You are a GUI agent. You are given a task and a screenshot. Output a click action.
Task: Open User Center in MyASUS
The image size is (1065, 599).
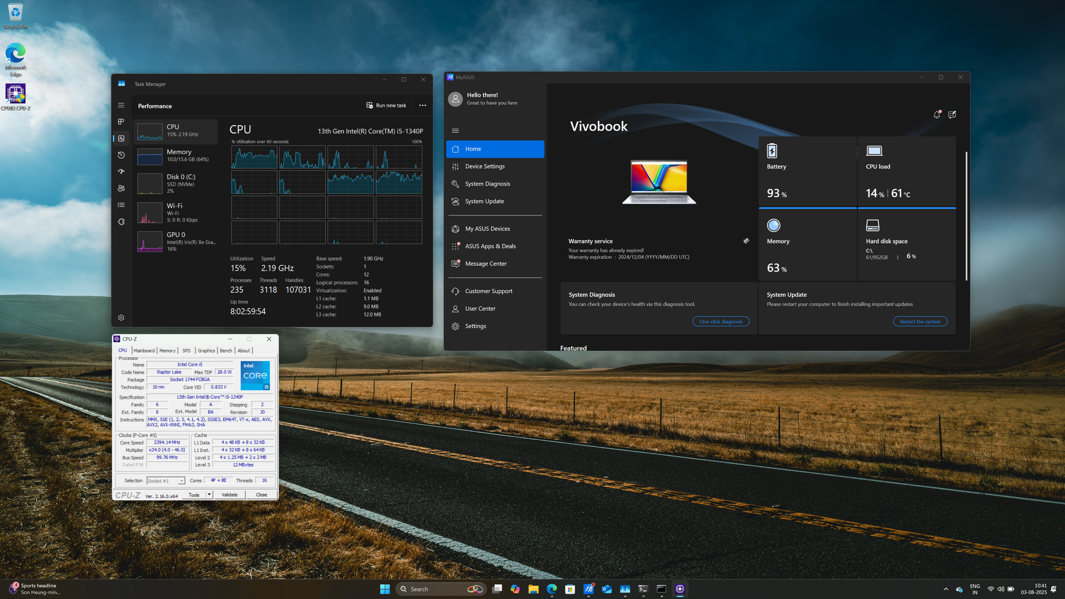(495, 308)
